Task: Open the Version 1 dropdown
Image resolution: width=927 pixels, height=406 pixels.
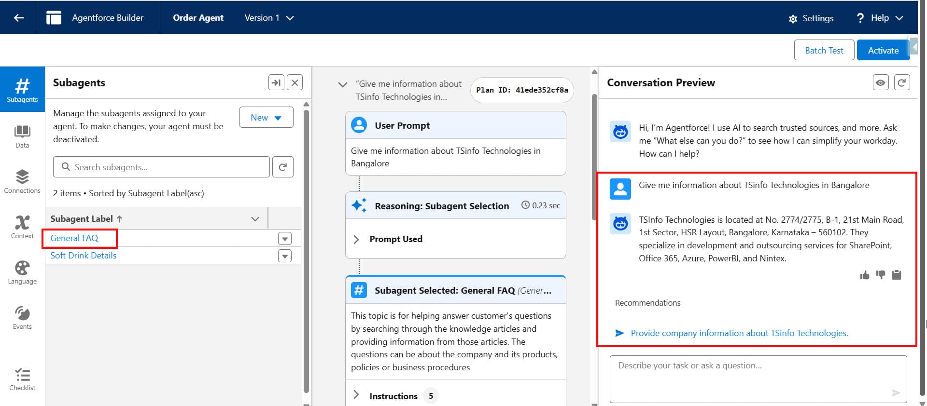Action: 269,18
